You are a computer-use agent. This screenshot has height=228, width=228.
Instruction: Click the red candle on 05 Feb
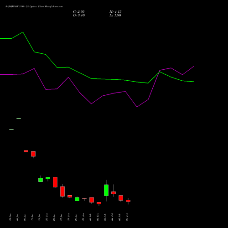point(121,198)
